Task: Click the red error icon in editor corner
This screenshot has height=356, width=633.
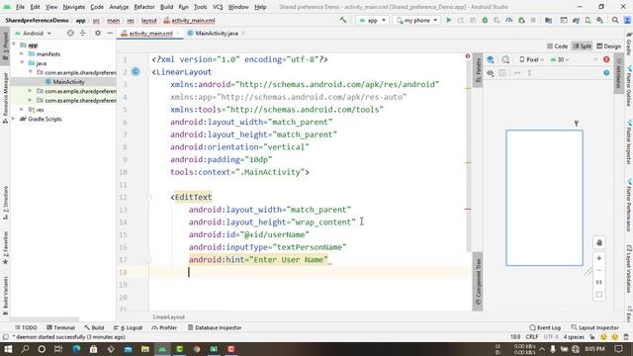Action: pyautogui.click(x=468, y=56)
